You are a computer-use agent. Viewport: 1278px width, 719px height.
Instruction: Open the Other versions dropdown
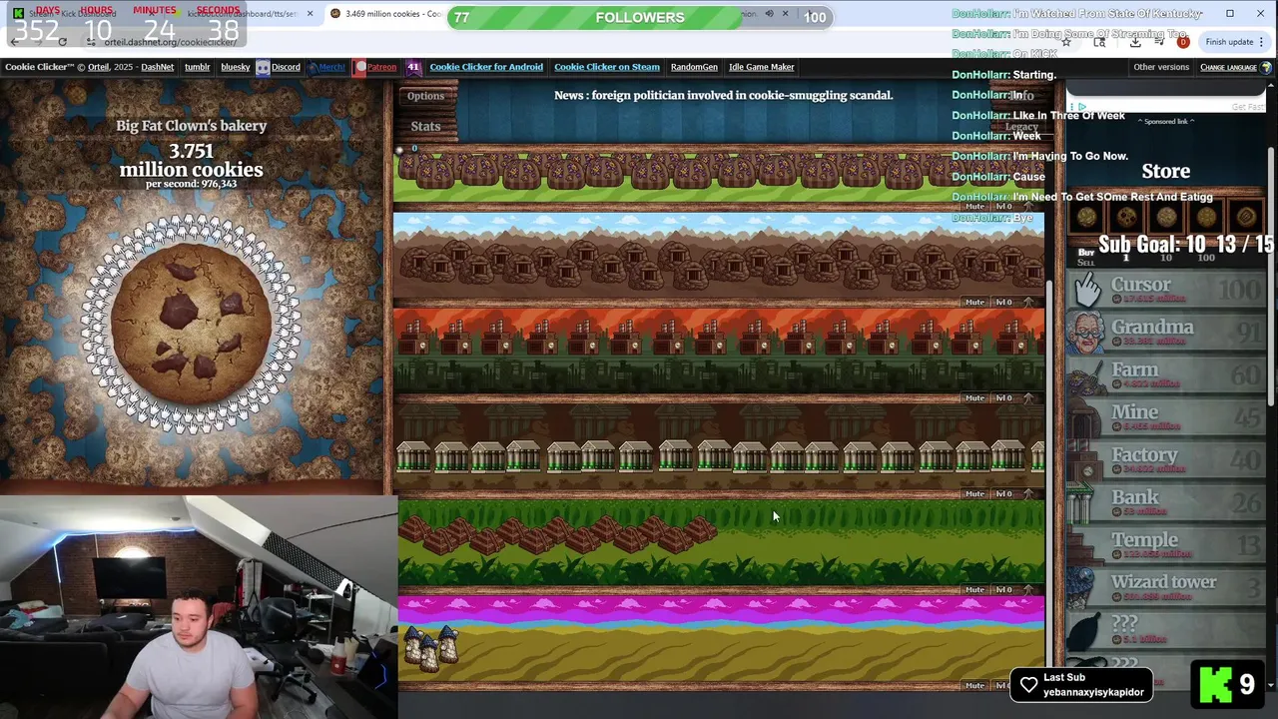[x=1161, y=67]
